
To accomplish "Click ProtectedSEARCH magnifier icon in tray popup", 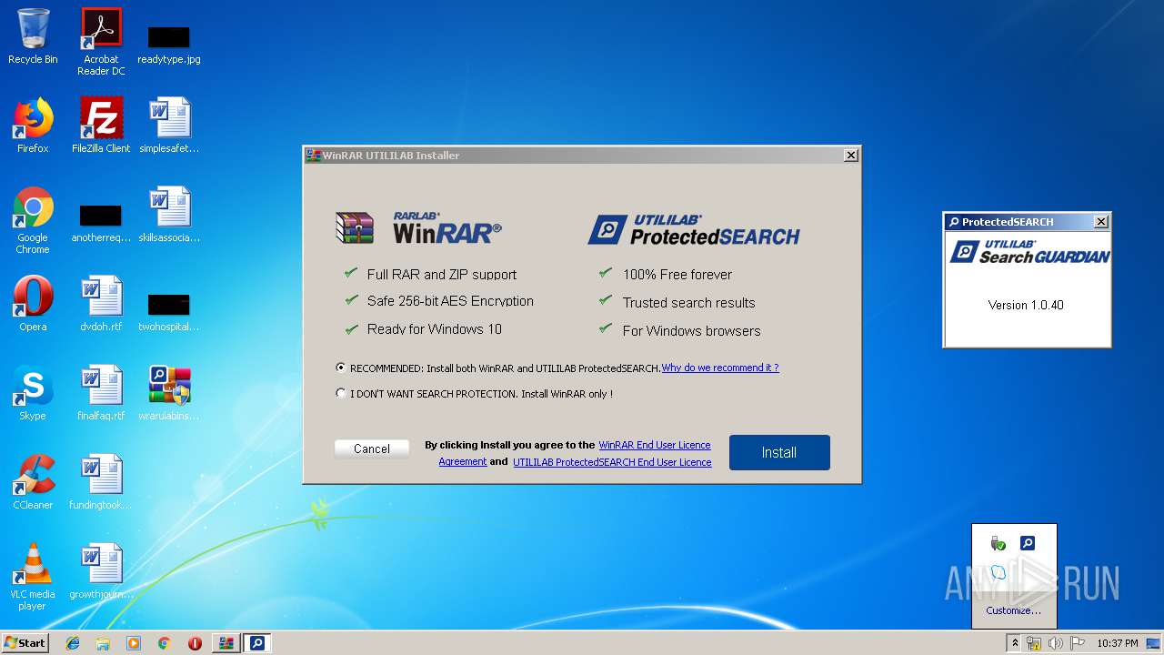I will pos(1028,543).
